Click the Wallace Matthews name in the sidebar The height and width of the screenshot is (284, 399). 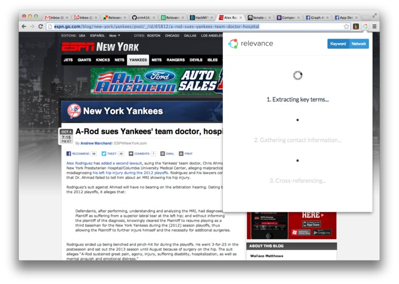(266, 256)
